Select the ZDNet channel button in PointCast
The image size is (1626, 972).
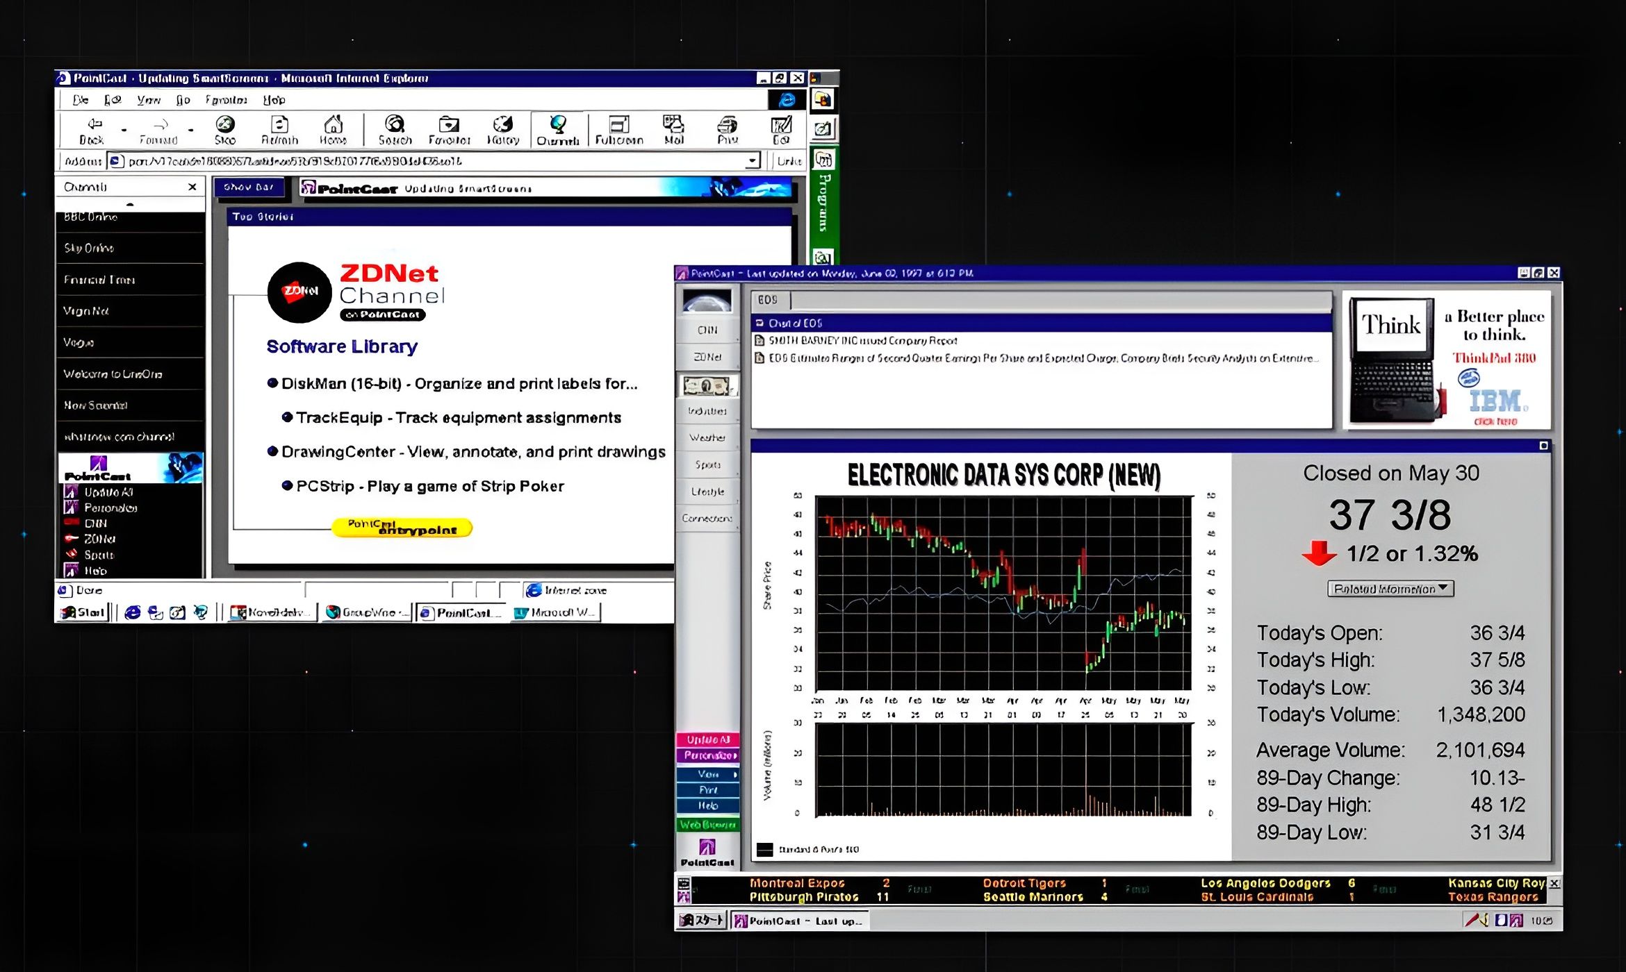pos(707,357)
